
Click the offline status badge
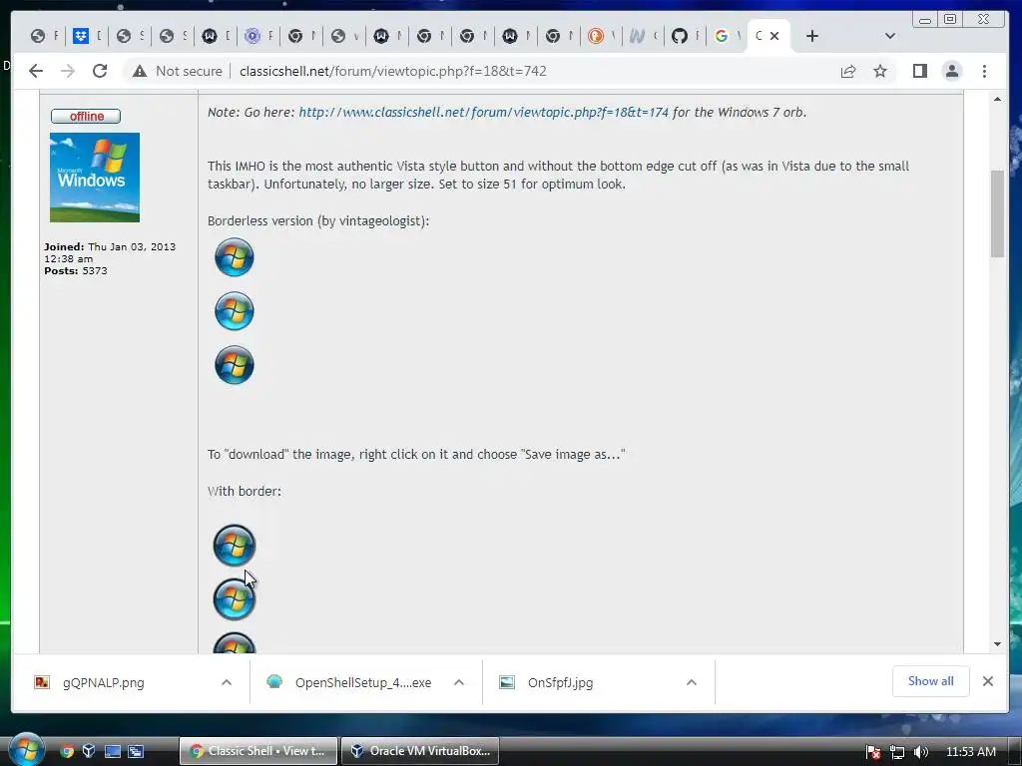point(86,116)
